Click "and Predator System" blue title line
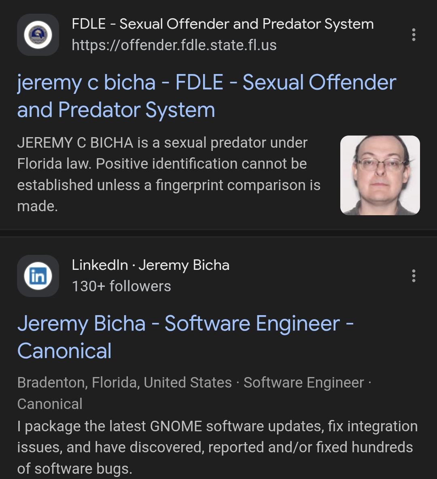 coord(116,110)
